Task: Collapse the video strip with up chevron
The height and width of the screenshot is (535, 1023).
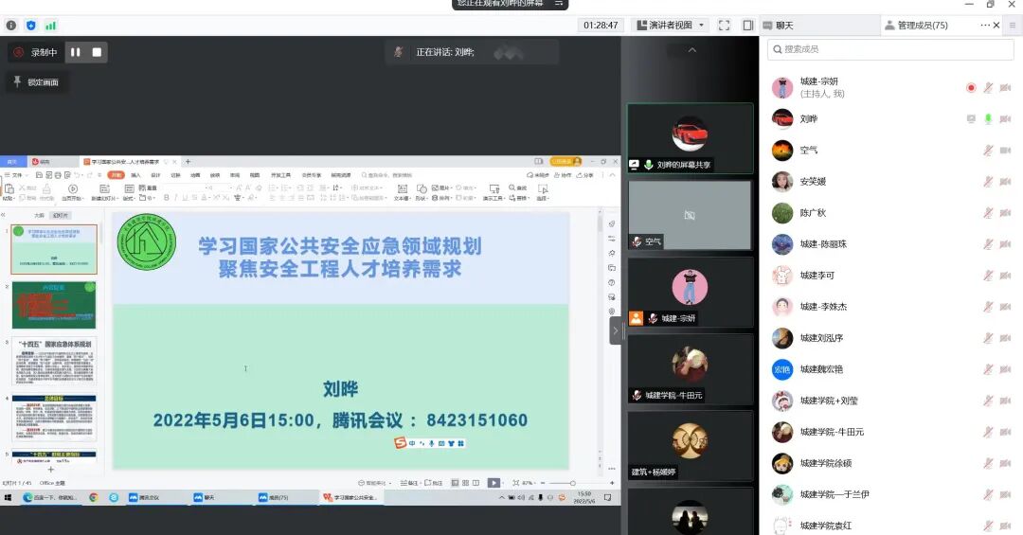Action: tap(692, 50)
